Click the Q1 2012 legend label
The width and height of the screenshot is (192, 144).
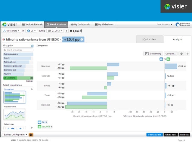(x=46, y=127)
